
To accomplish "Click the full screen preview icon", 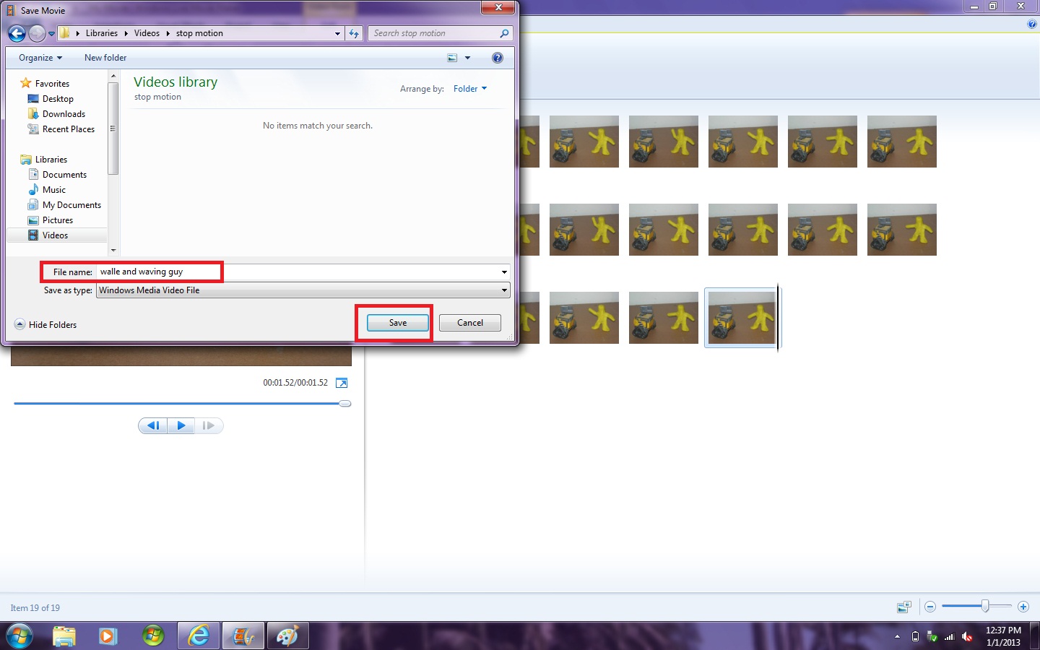I will pyautogui.click(x=342, y=383).
